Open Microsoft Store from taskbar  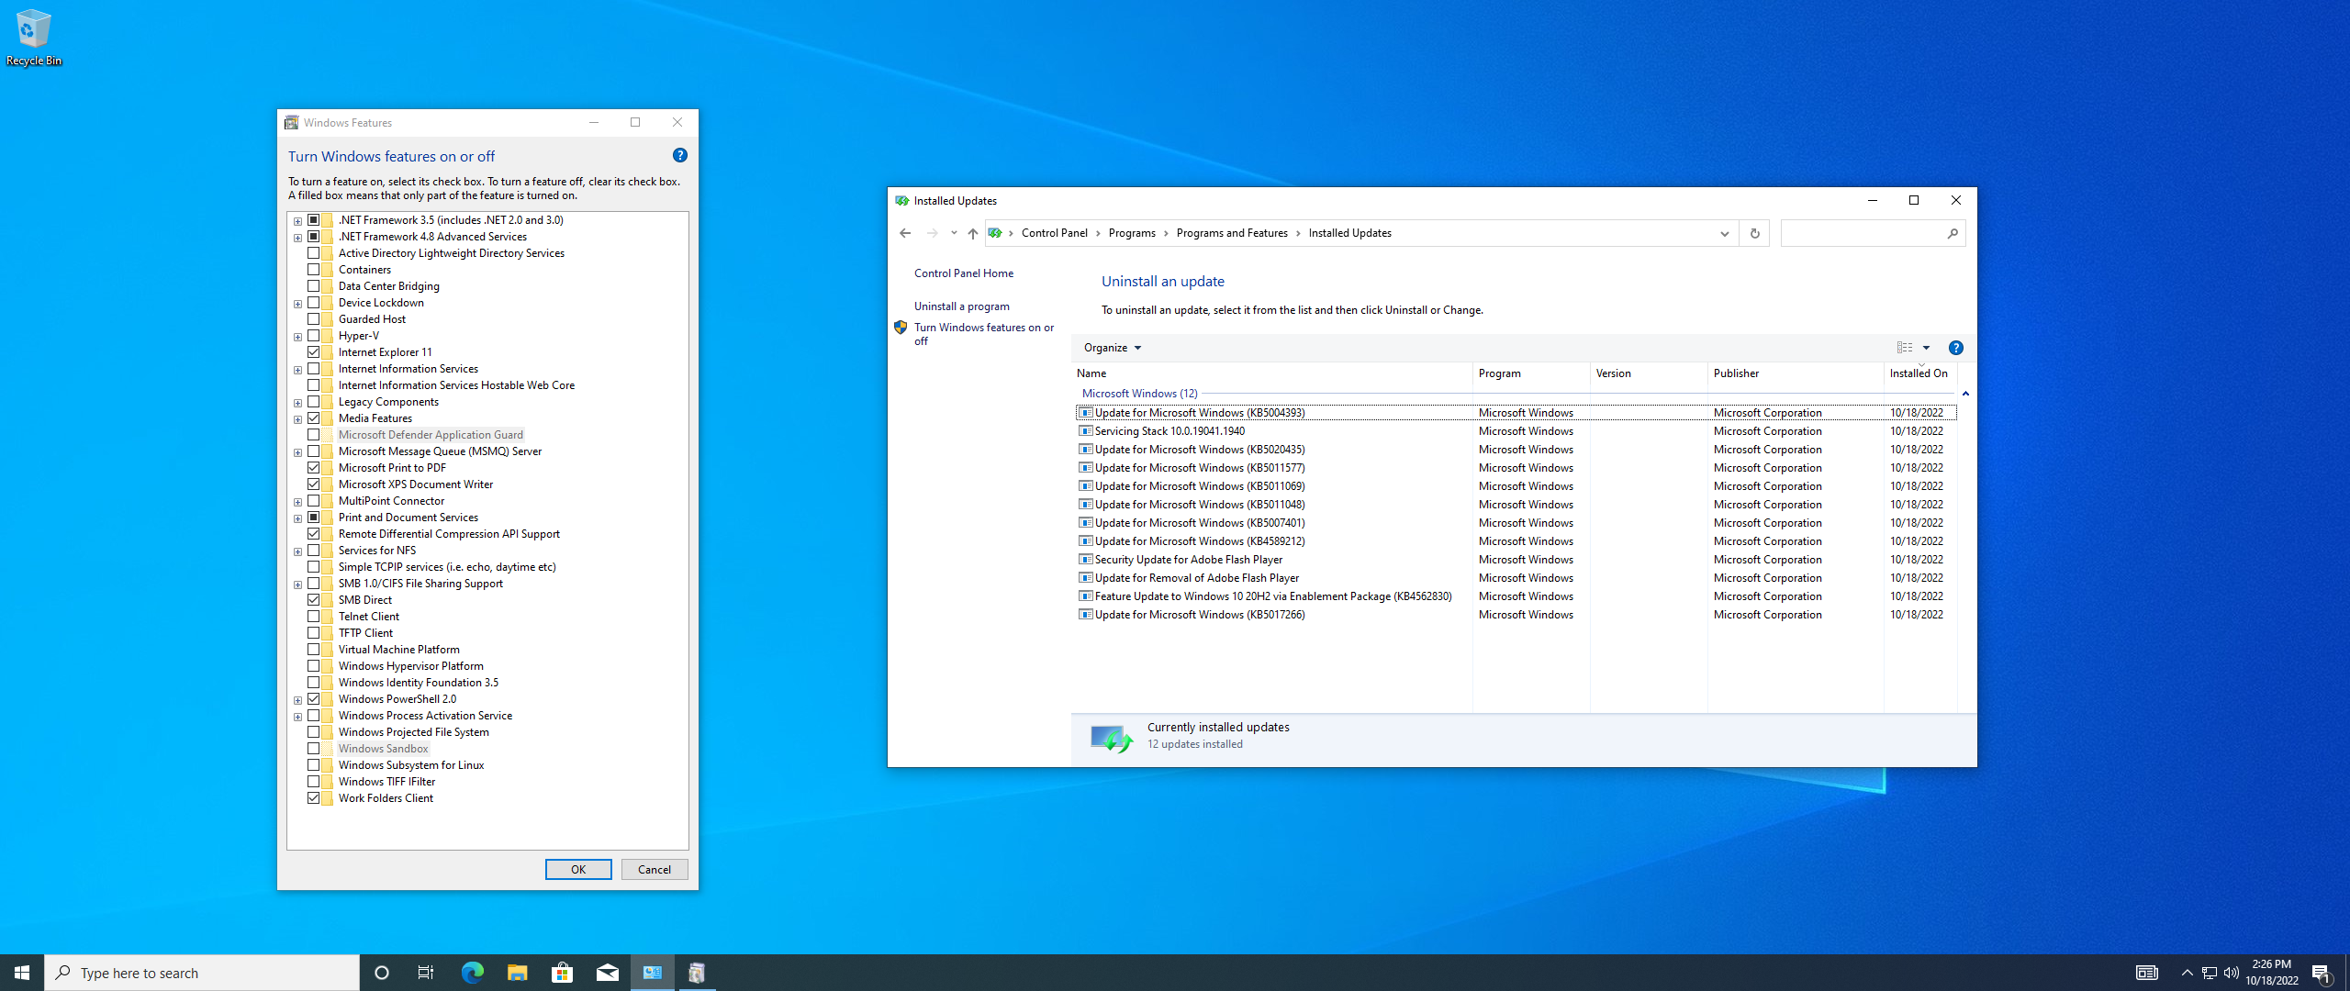[562, 973]
